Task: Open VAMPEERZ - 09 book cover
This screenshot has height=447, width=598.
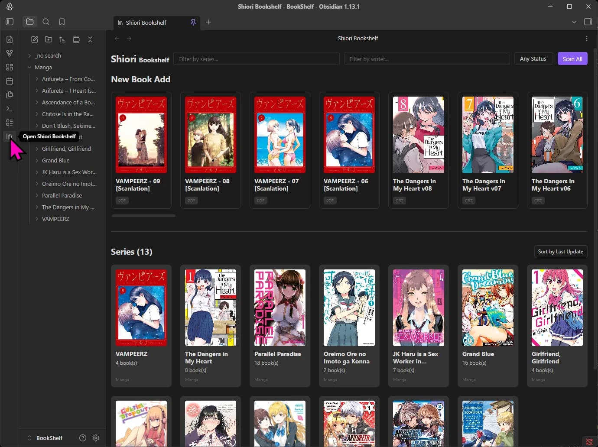Action: point(141,135)
